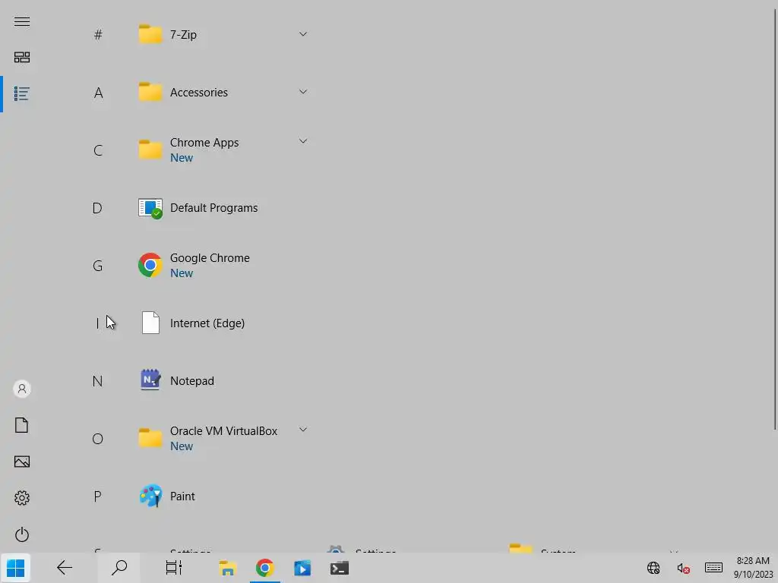This screenshot has height=583, width=778.
Task: Click the letter O section header
Action: (x=98, y=439)
